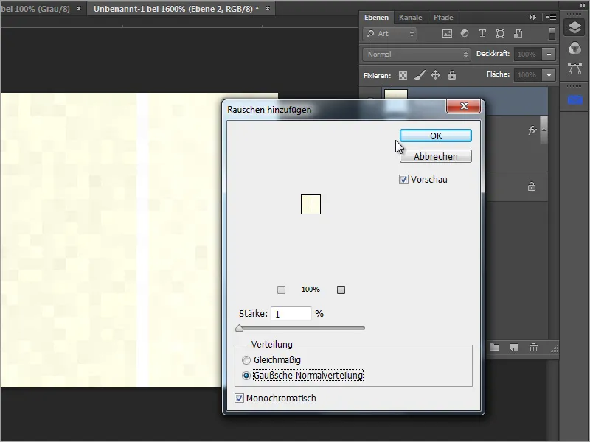590x442 pixels.
Task: Click the blue envelope icon in the dock
Action: (x=575, y=99)
